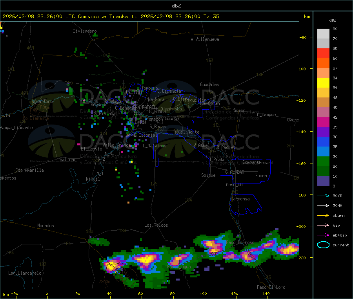
Task: Click the Los_Toldos map label
Action: (156, 225)
